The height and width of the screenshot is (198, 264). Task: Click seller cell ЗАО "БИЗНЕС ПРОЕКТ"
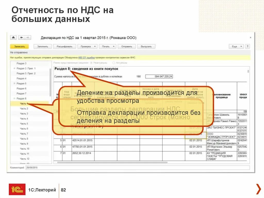pos(221,129)
